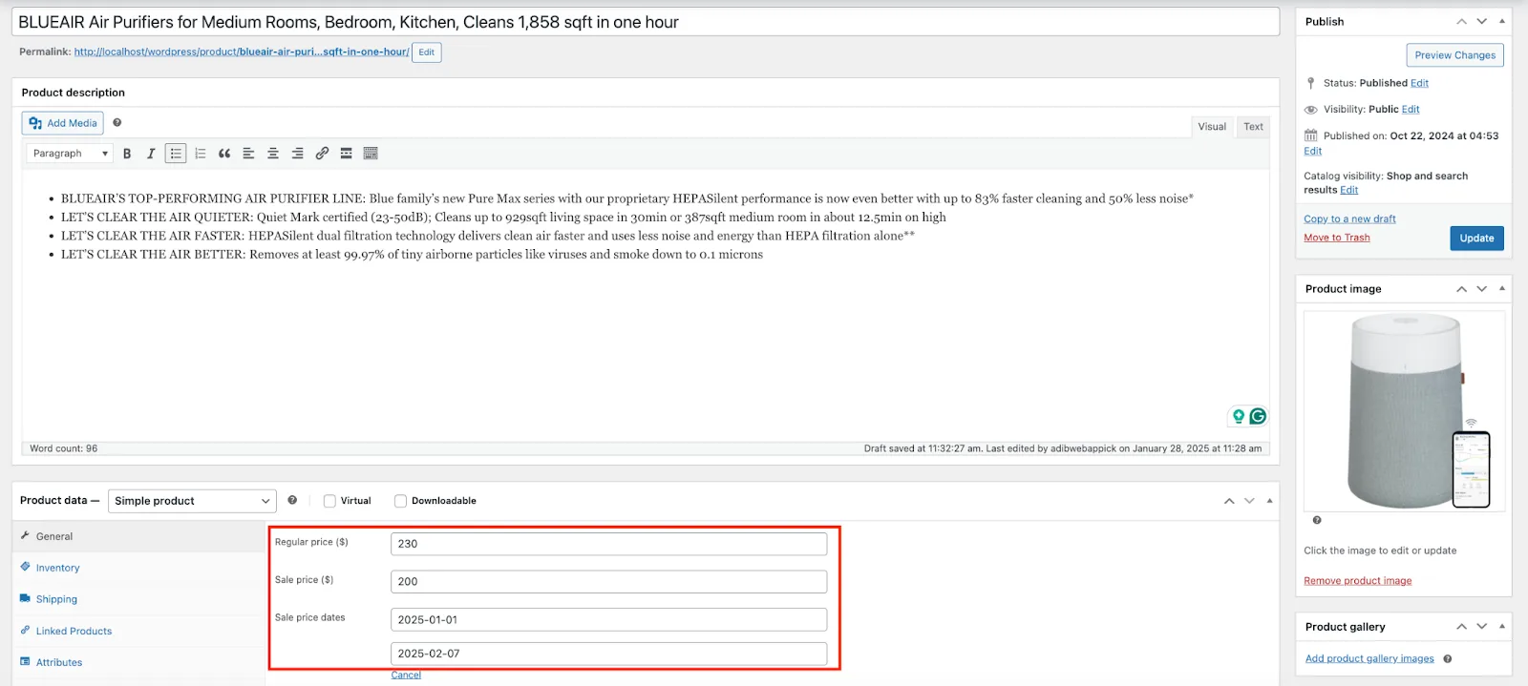
Task: Move the Product gallery panel down
Action: click(x=1481, y=627)
